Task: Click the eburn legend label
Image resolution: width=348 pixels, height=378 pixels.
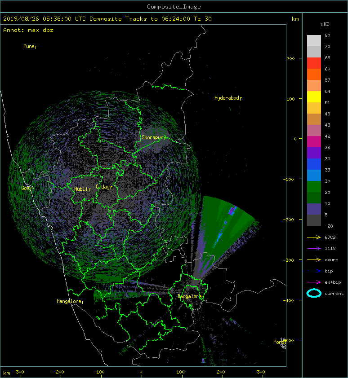Action: point(331,259)
